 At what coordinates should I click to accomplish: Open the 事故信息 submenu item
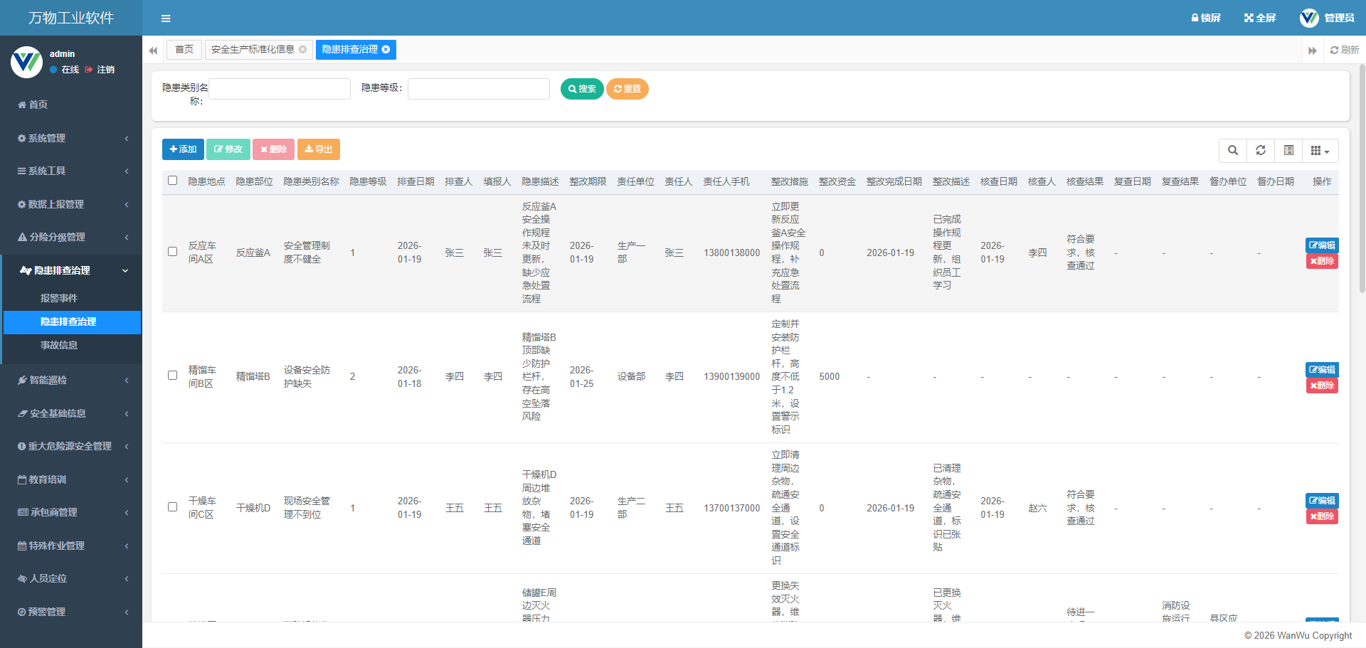click(x=59, y=345)
